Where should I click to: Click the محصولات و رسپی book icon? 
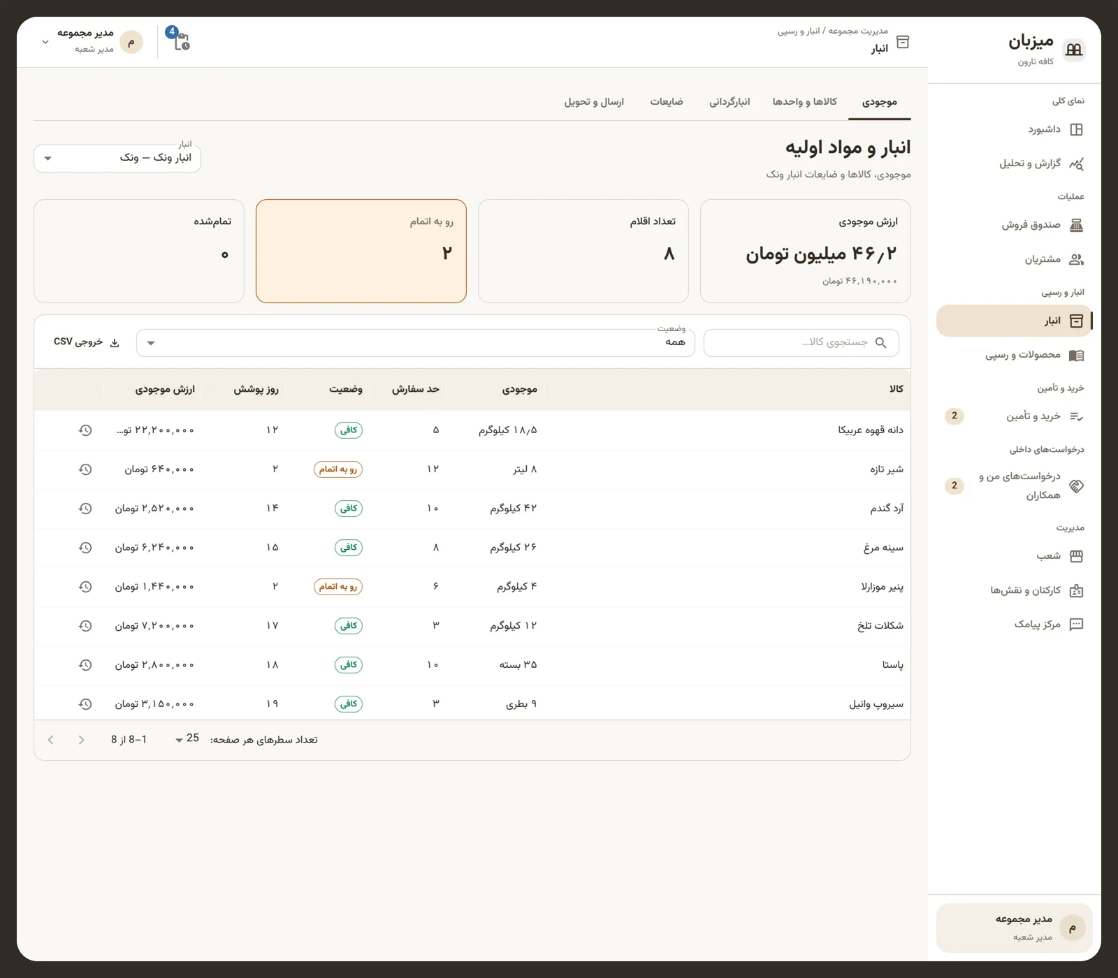click(x=1077, y=356)
